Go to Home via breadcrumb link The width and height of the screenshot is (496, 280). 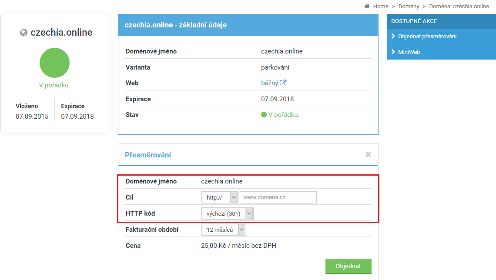pos(380,6)
